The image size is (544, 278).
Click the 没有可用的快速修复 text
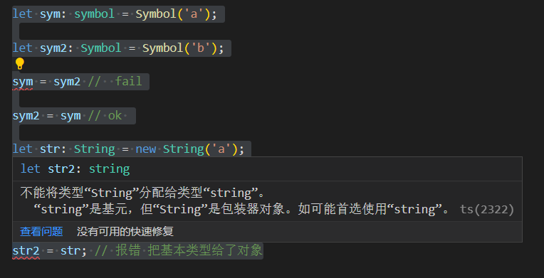coord(125,231)
